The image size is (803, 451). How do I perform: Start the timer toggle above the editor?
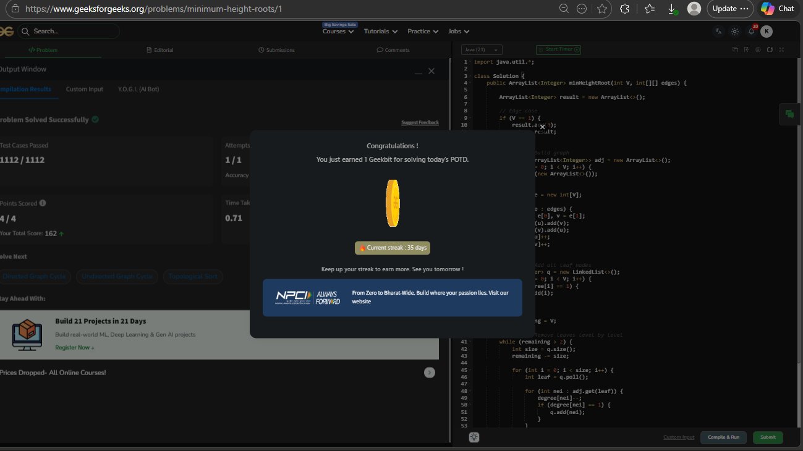click(558, 49)
